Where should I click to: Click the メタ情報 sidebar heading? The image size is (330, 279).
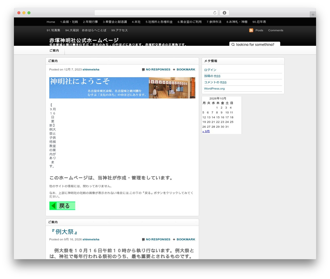[211, 61]
